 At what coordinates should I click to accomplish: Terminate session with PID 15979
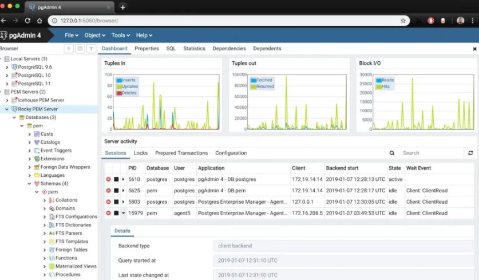point(108,213)
